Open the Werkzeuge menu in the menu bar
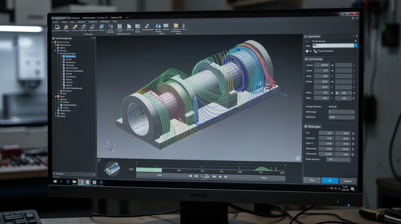 tap(105, 22)
